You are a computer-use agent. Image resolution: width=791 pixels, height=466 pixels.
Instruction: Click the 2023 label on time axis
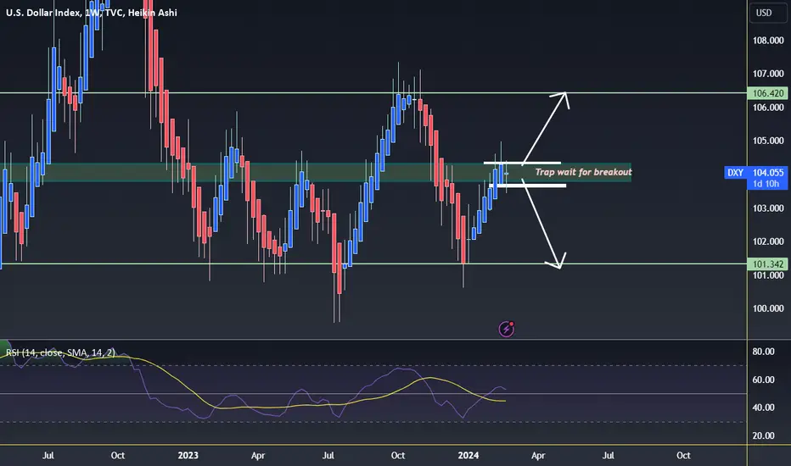[188, 456]
